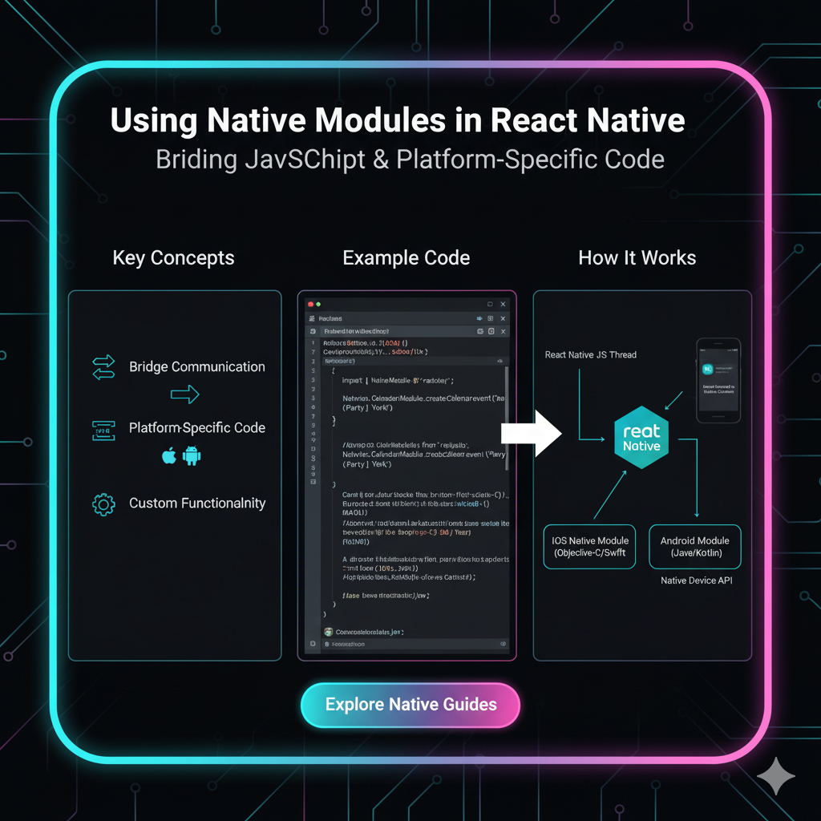Screen dimensions: 821x821
Task: Select the React Native hexagon logo
Action: click(x=641, y=436)
